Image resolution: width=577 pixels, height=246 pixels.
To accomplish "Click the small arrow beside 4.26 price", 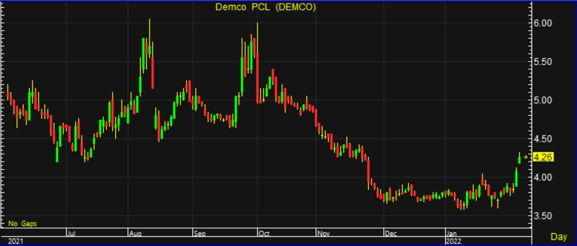I will point(525,157).
